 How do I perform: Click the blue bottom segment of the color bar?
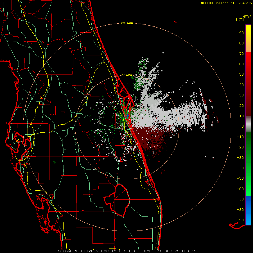point(248,210)
